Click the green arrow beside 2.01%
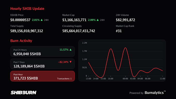Image resolution: width=176 pixels, height=99 pixels. [42, 20]
